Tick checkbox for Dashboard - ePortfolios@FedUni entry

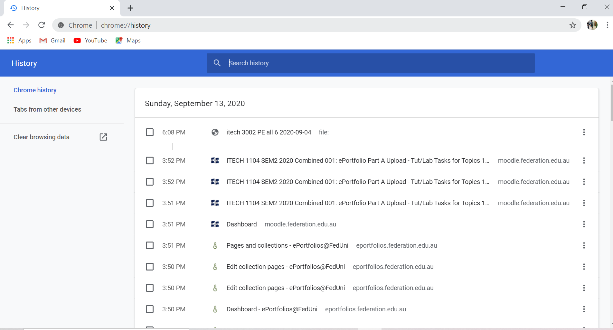[150, 309]
